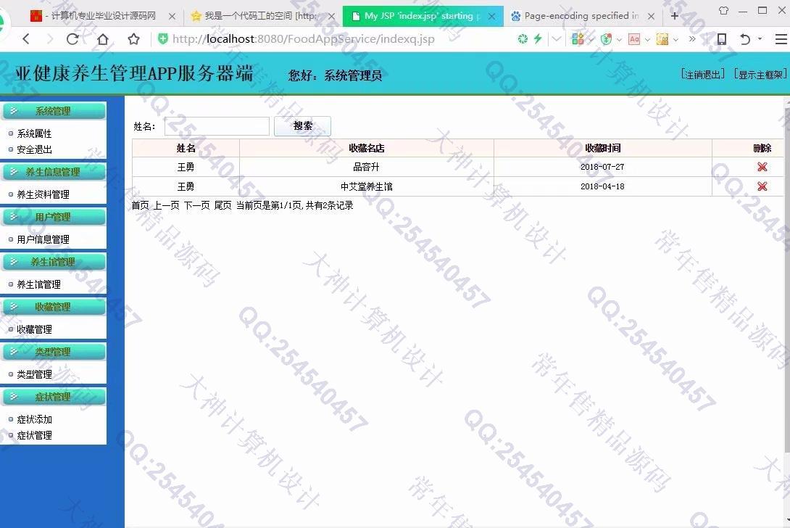Open the 症状管理 link item
Image resolution: width=790 pixels, height=528 pixels.
click(x=34, y=435)
